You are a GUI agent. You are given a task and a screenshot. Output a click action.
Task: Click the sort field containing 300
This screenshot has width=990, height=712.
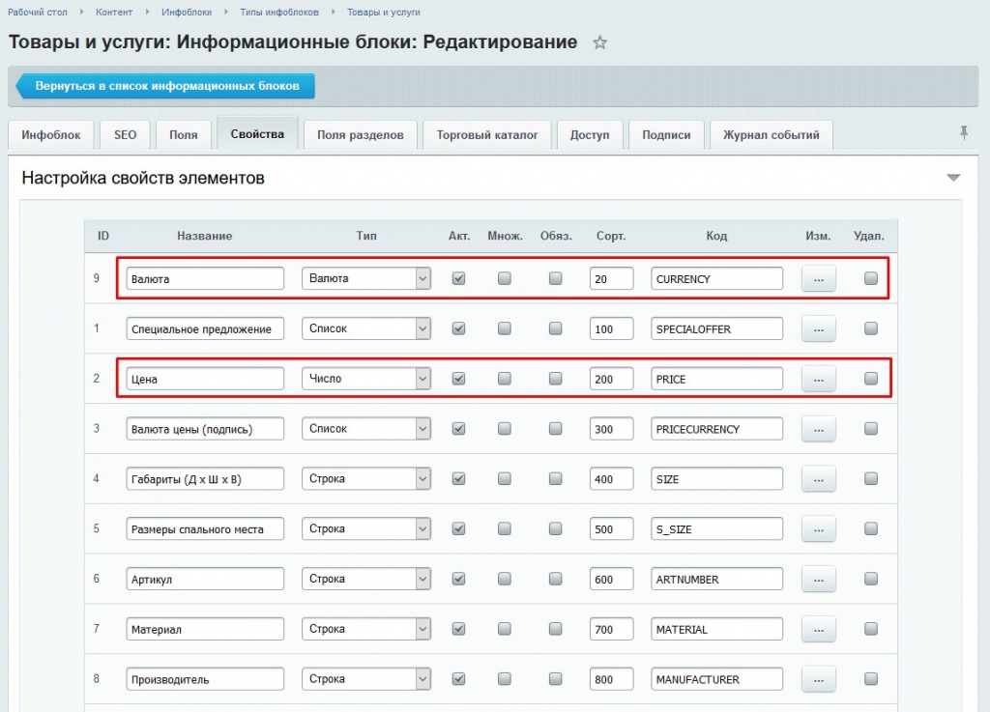[611, 429]
